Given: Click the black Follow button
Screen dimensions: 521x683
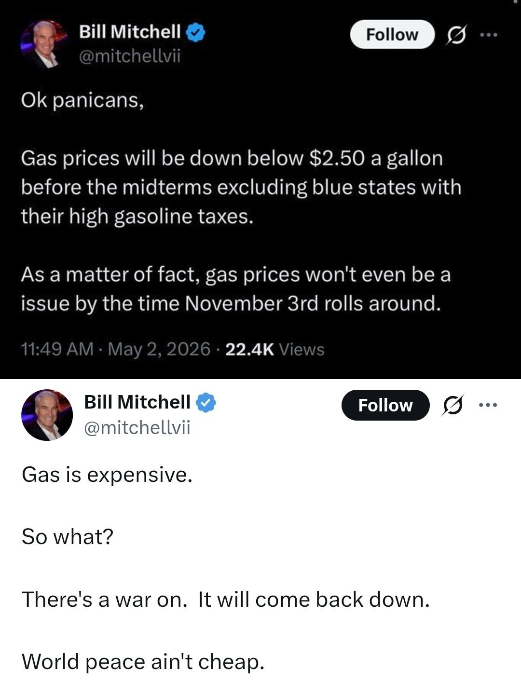Looking at the screenshot, I should [385, 405].
